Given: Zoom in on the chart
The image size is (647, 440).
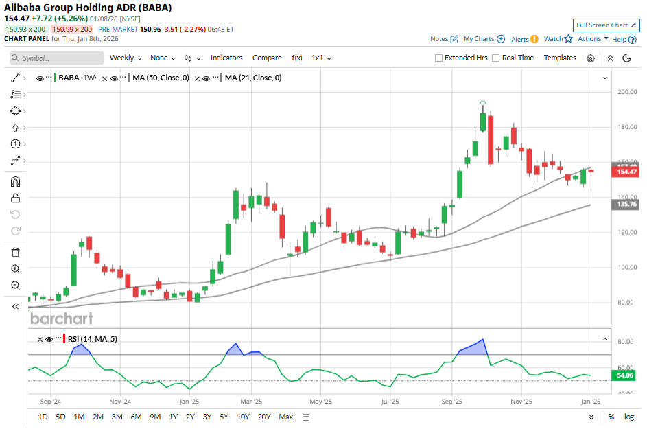Looking at the screenshot, I should point(15,268).
